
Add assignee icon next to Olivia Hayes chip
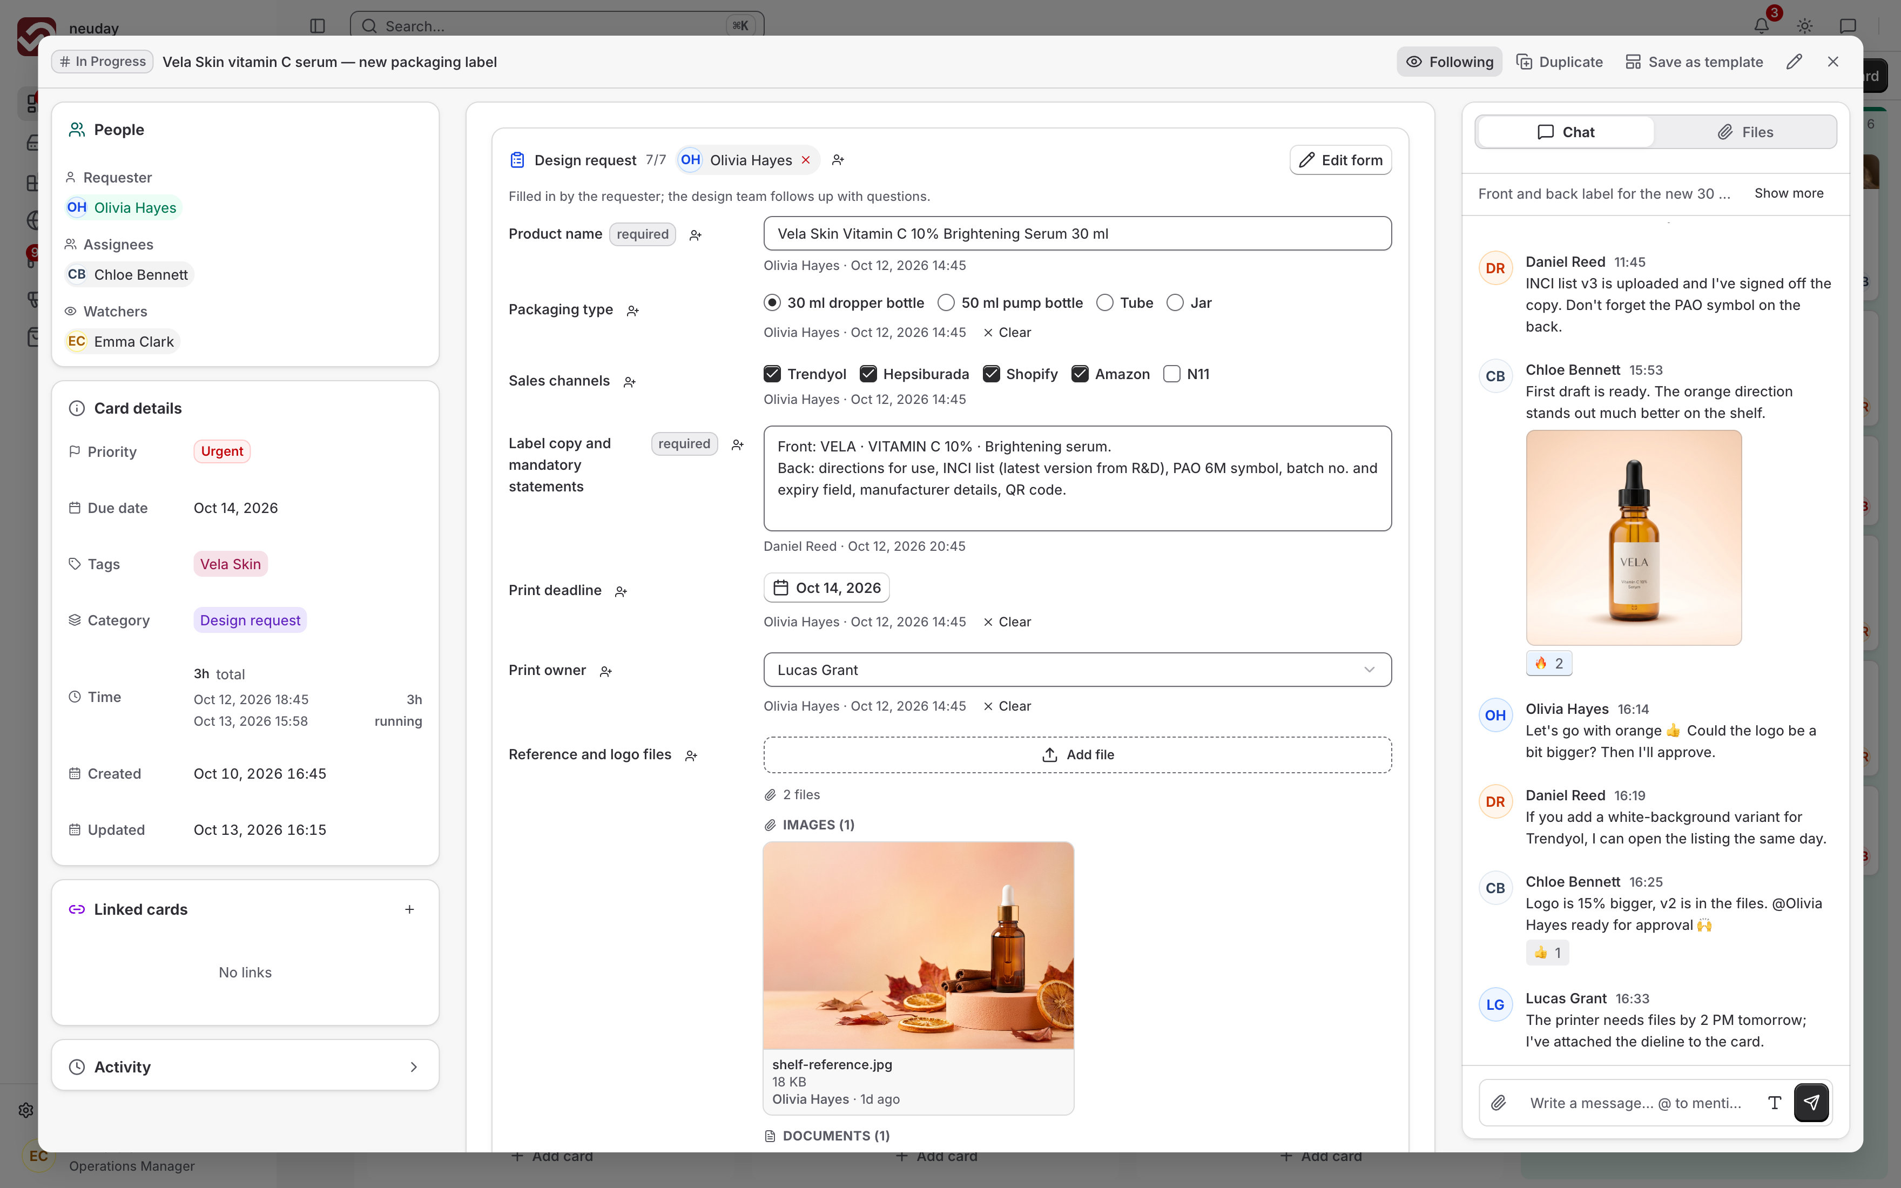pyautogui.click(x=838, y=160)
